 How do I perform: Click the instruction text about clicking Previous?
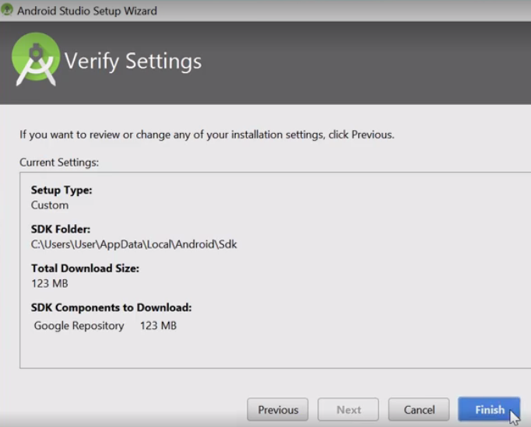[x=207, y=135]
